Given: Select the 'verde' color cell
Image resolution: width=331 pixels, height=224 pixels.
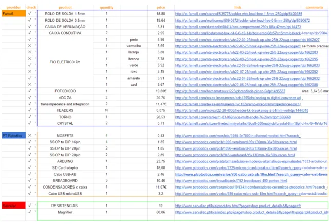Looking at the screenshot, I should [x=134, y=65].
